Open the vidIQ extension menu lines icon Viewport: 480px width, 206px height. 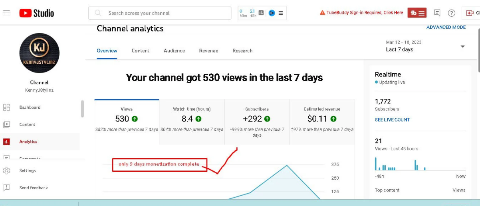281,13
